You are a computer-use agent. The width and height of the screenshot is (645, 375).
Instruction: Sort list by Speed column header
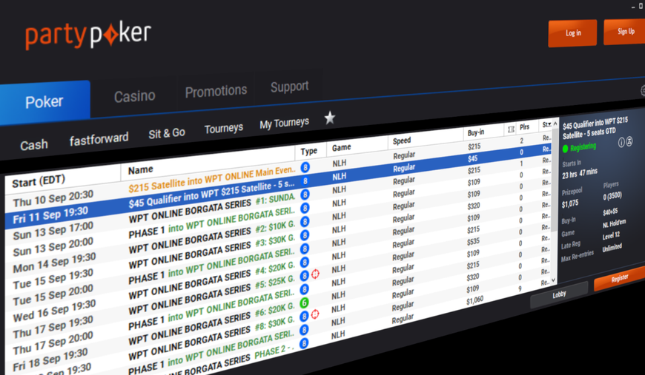click(402, 141)
